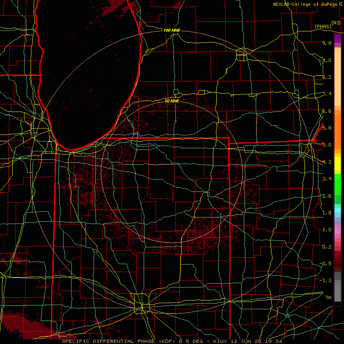This screenshot has height=344, width=344.
Task: Click the 100 NMI range ring label
Action: tap(172, 30)
